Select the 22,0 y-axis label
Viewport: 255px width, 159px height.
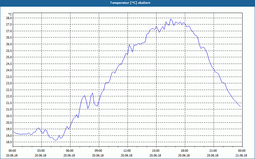pyautogui.click(x=9, y=96)
